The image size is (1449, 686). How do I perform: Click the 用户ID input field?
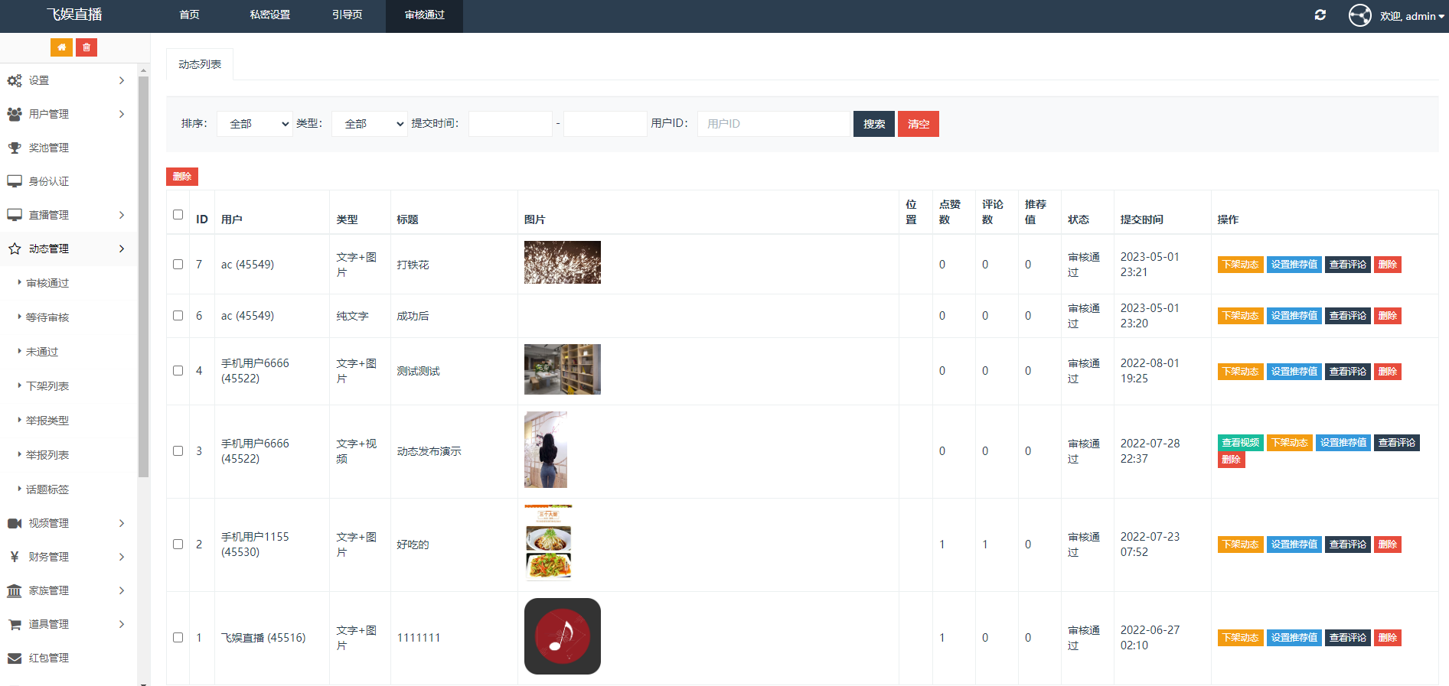click(x=774, y=124)
